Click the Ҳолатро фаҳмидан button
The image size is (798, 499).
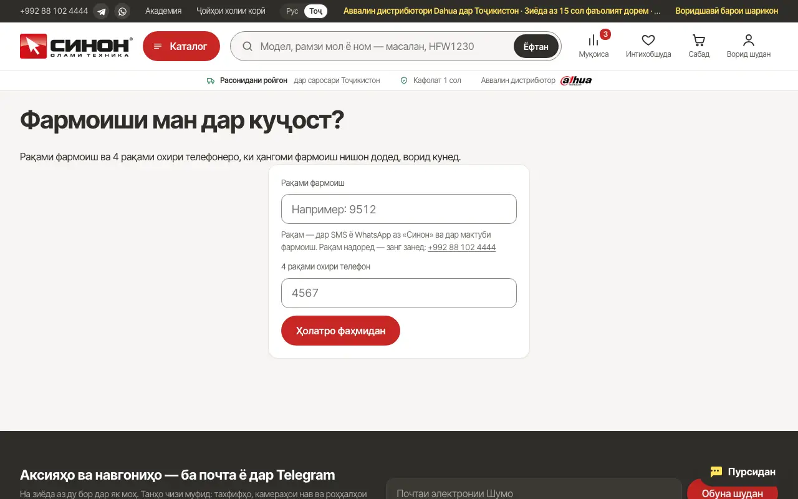pos(340,331)
